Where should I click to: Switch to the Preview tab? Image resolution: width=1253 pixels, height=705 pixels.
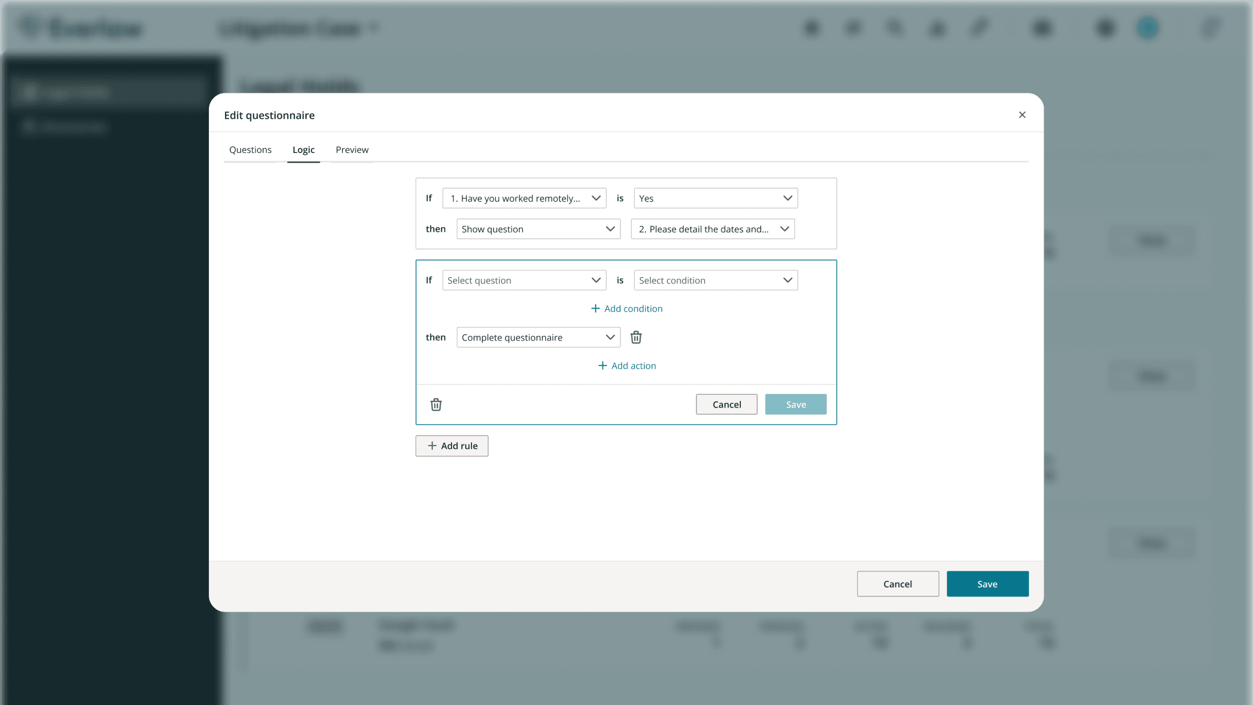pyautogui.click(x=351, y=150)
